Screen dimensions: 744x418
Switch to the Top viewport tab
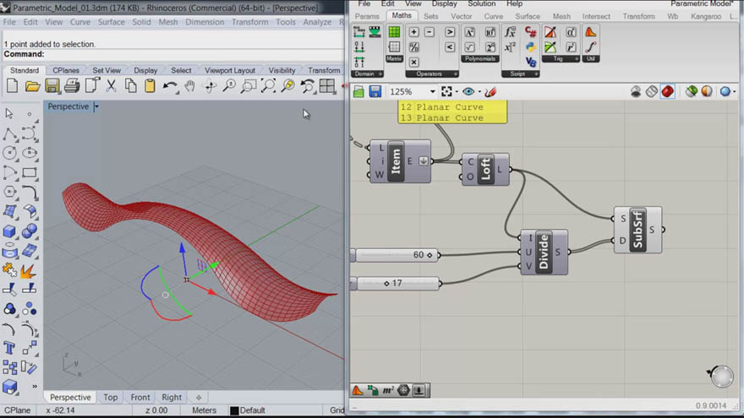[x=111, y=397]
